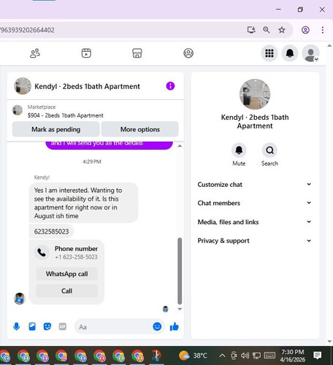Image resolution: width=333 pixels, height=365 pixels.
Task: Click the WhatsApp call button
Action: 66,274
